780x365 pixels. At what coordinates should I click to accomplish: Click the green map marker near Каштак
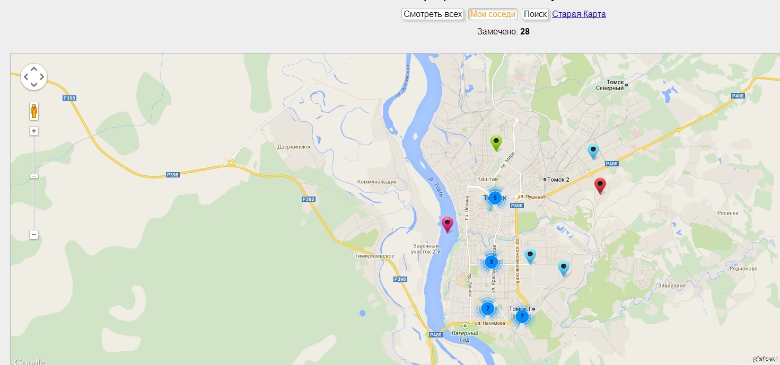point(496,142)
